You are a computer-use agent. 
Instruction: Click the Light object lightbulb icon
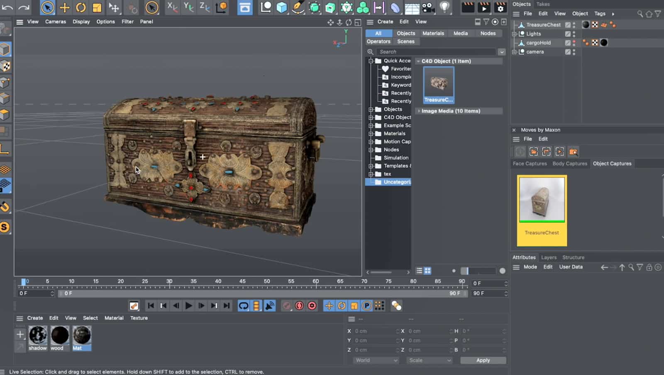(444, 7)
